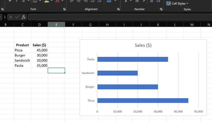Apply the yellow fill color swatch

coord(46,1)
